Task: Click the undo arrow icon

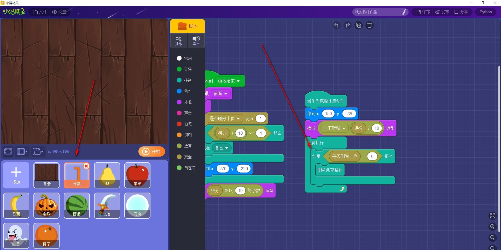Action: click(x=336, y=25)
